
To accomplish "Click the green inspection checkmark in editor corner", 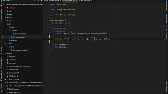I will tap(165, 4).
